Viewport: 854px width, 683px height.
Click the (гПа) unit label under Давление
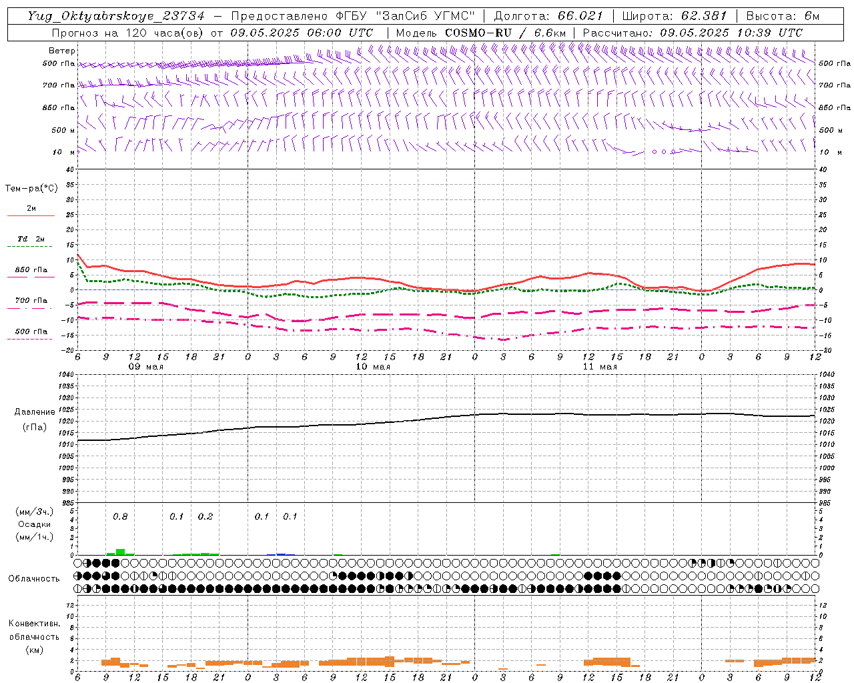point(35,428)
